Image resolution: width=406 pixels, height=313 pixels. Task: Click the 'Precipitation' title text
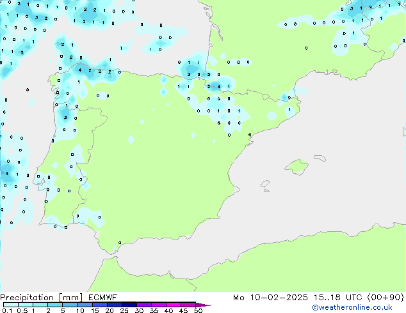click(x=27, y=298)
